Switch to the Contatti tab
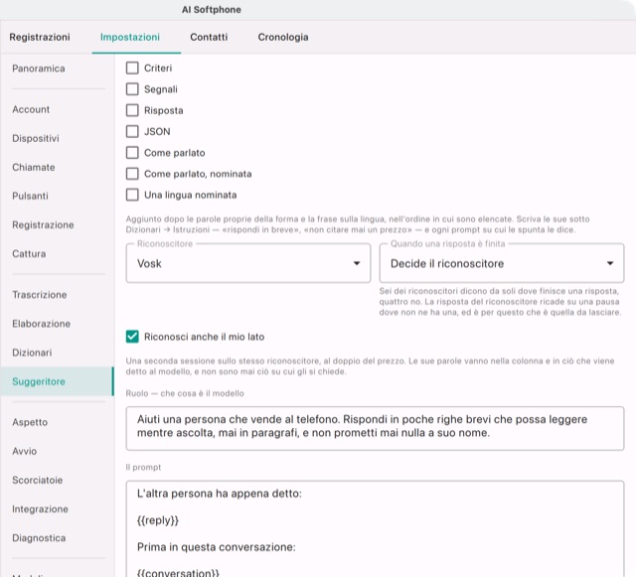Viewport: 636px width, 577px height. [x=209, y=37]
